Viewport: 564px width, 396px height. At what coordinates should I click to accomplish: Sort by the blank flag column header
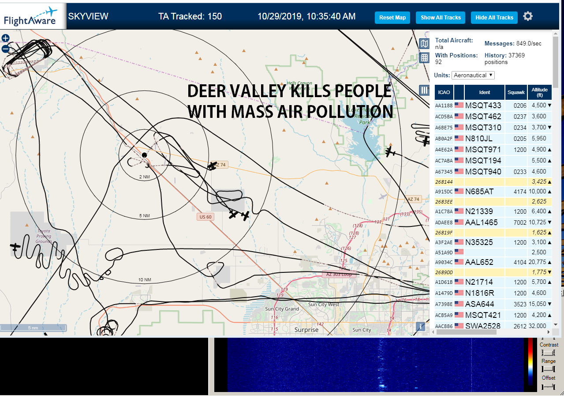(x=459, y=92)
